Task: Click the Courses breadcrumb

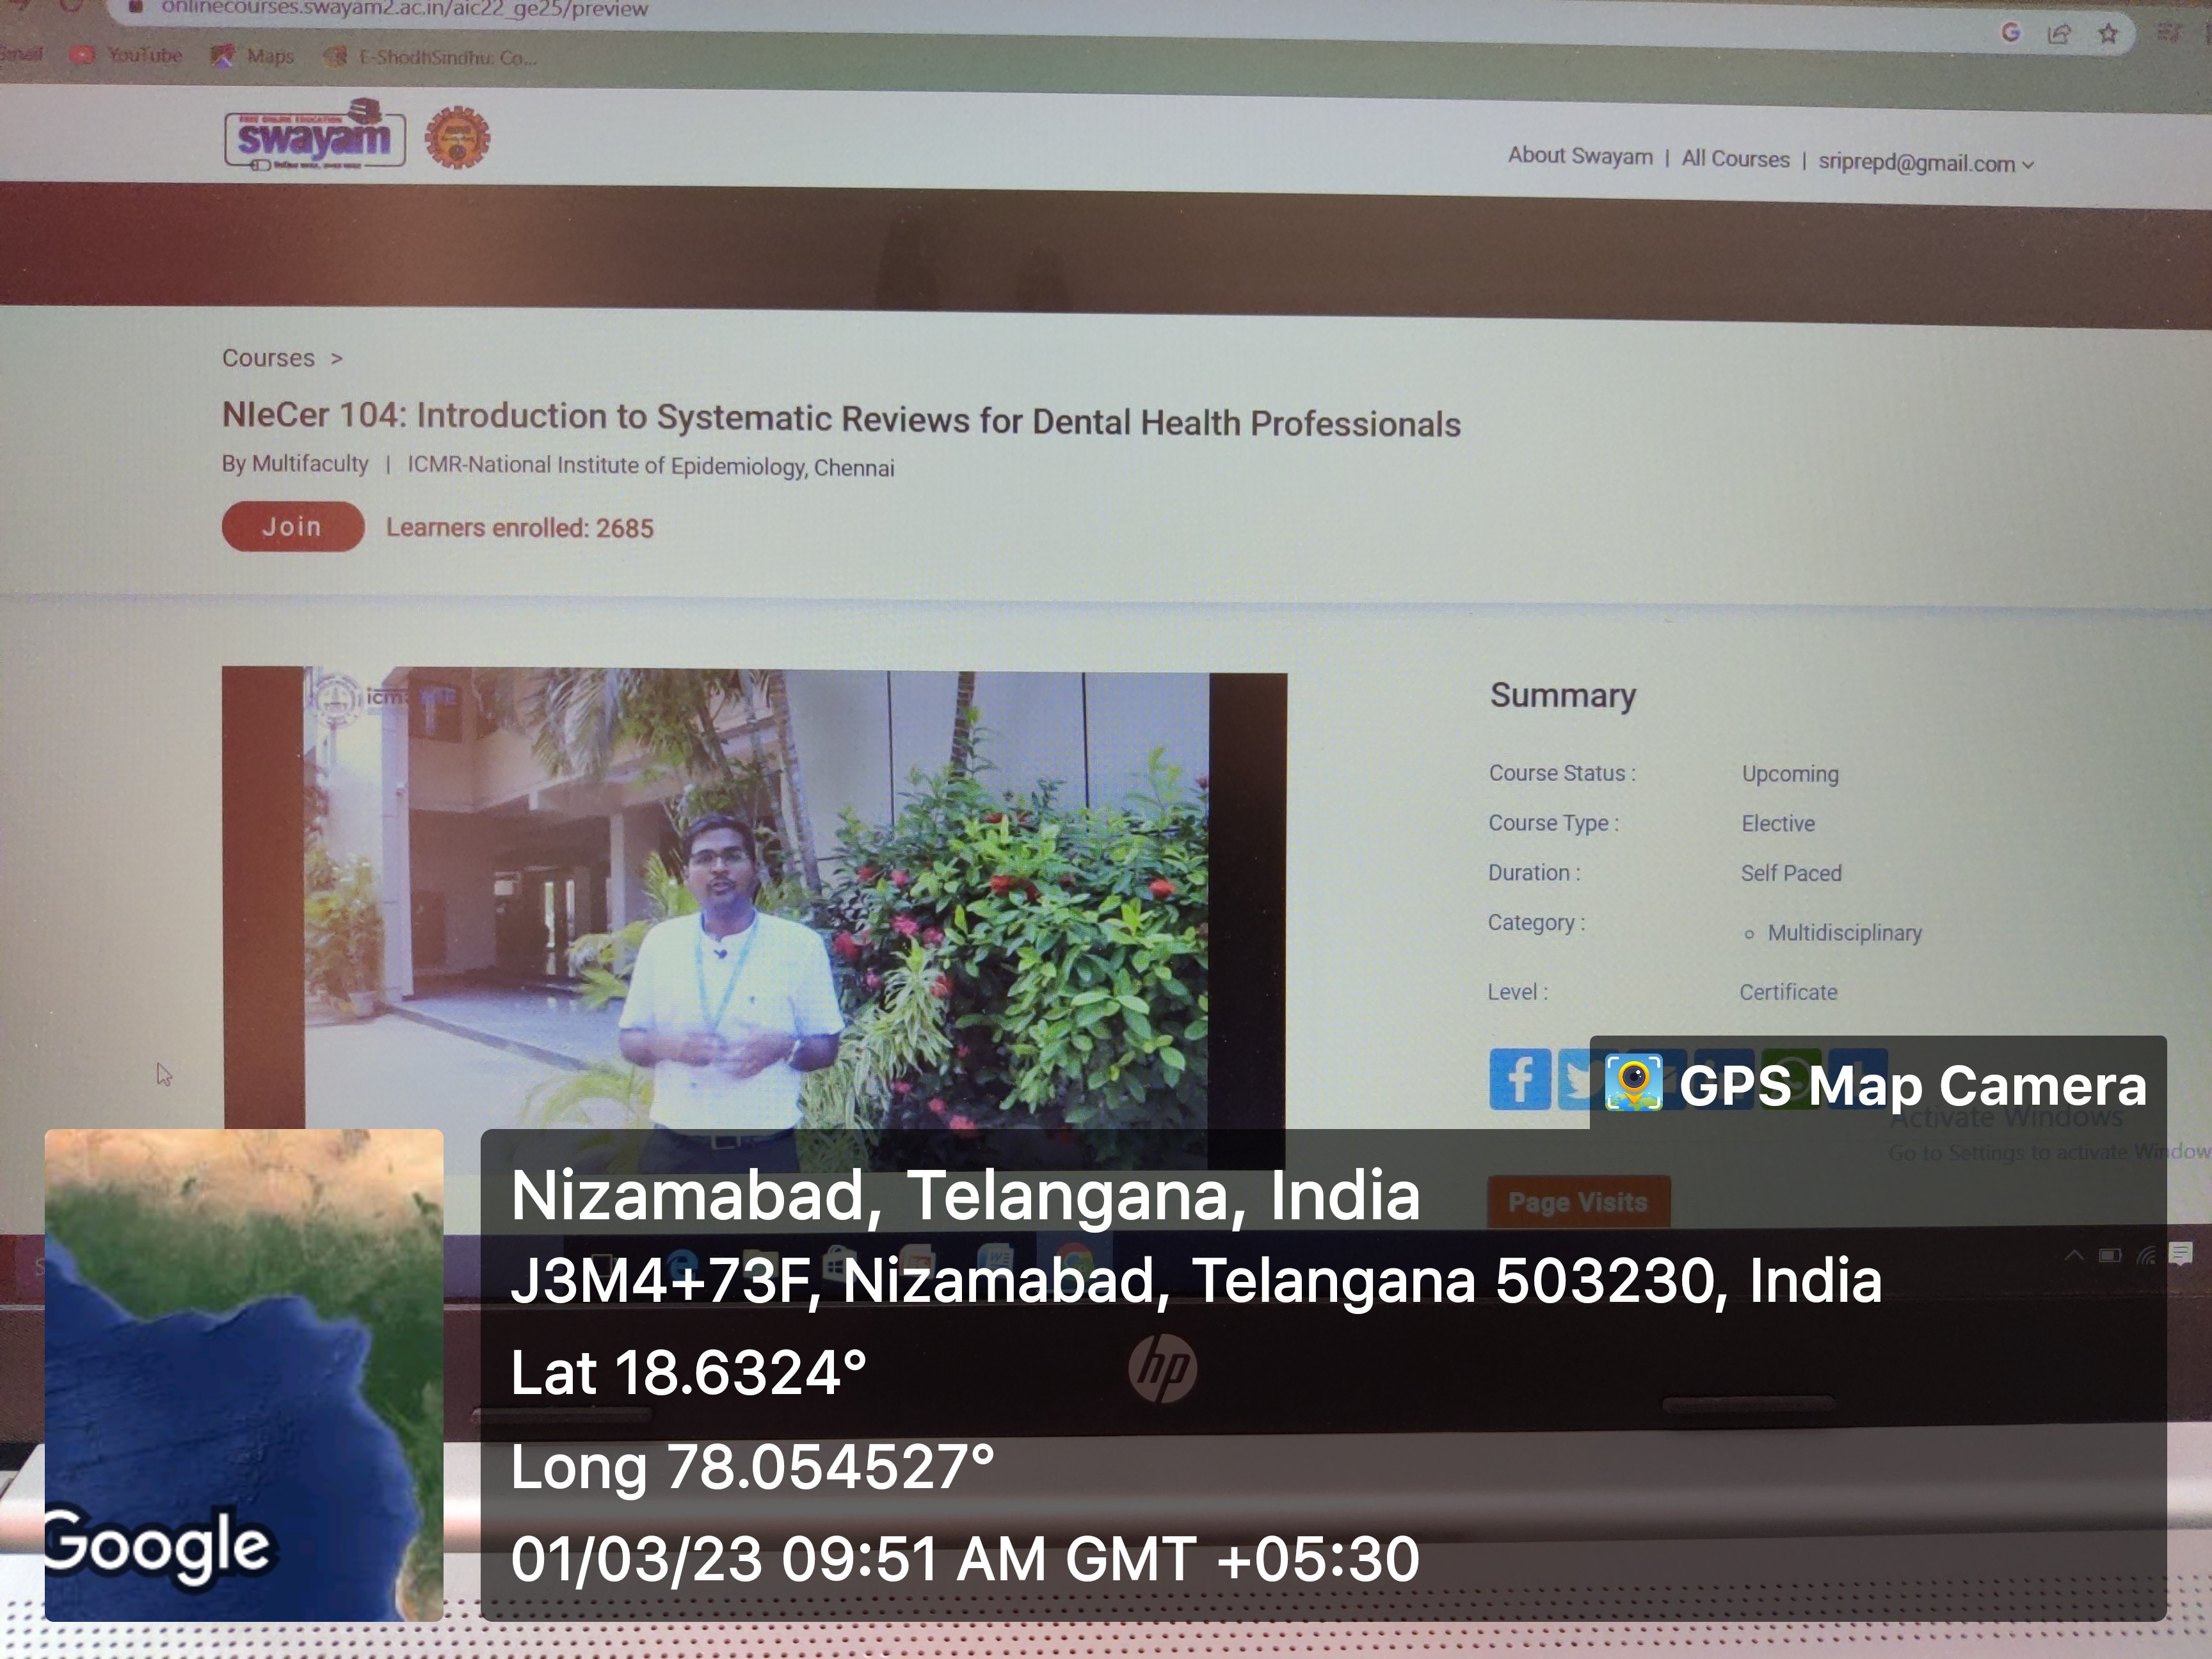Action: coord(268,358)
